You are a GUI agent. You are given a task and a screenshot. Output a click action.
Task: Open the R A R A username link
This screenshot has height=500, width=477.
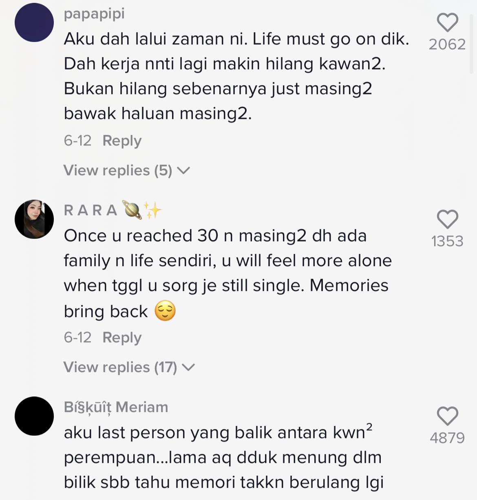coord(91,210)
